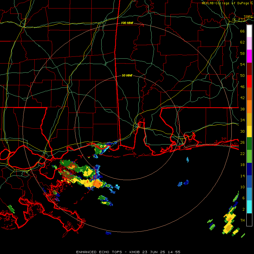Click the "2" value on the scale
The width and height of the screenshot is (254, 254).
(244, 209)
